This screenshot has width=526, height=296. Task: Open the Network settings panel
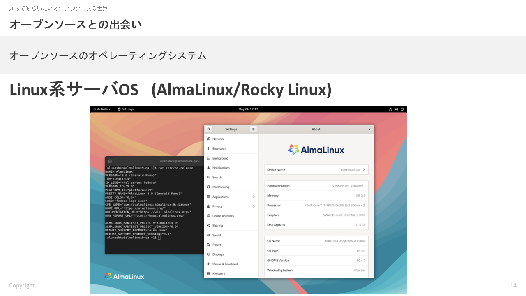tap(218, 139)
